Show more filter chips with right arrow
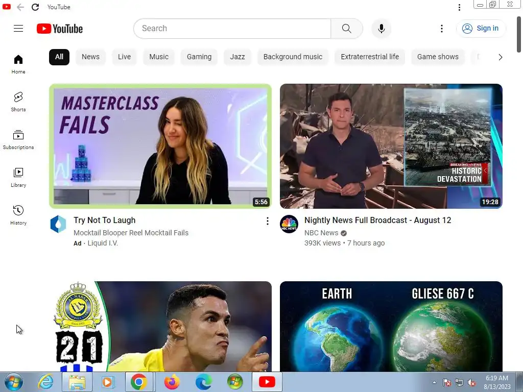523x392 pixels. (x=501, y=57)
